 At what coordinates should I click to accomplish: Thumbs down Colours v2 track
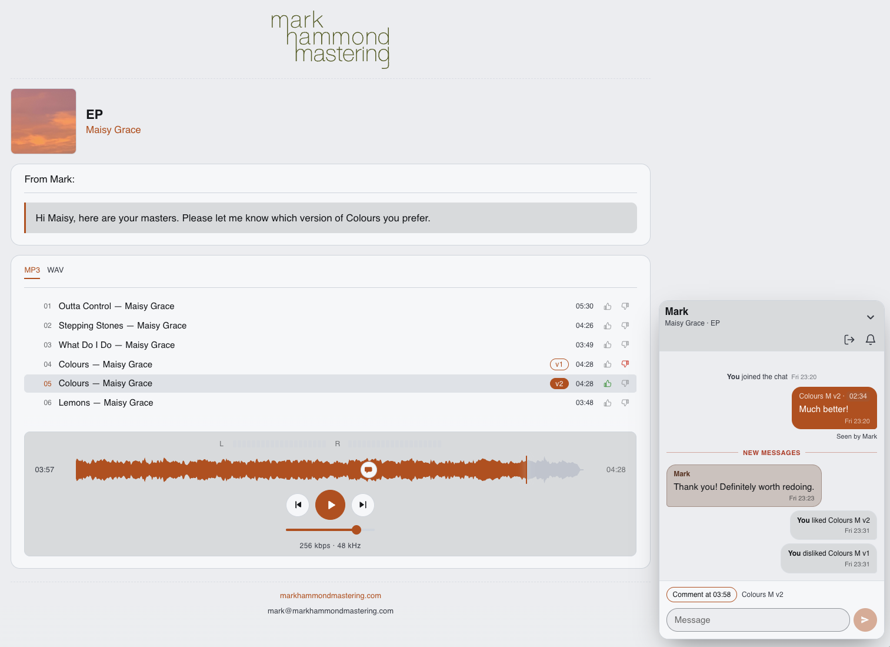pos(625,384)
